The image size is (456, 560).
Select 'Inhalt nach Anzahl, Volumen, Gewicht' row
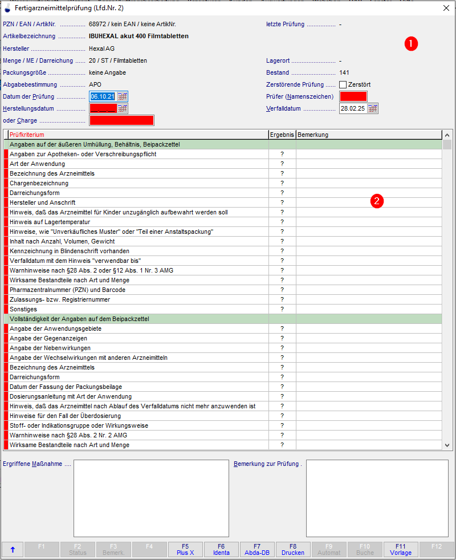223,241
